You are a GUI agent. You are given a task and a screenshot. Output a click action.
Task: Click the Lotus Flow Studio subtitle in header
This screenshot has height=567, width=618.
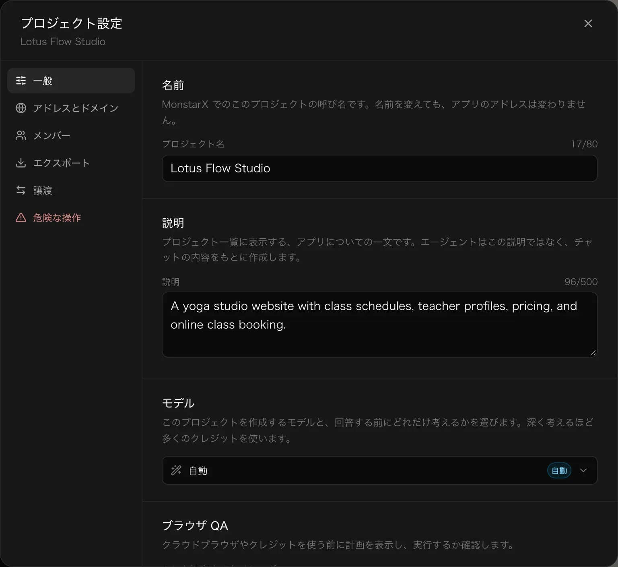click(63, 41)
